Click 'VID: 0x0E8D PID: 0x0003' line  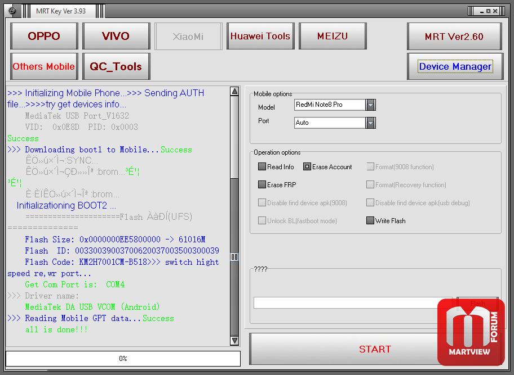tap(82, 127)
